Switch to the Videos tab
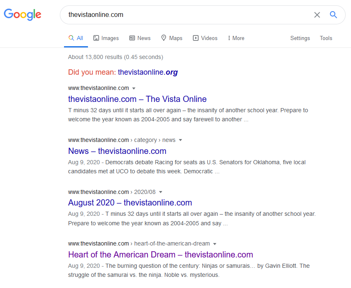This screenshot has height=288, width=351. tap(205, 38)
